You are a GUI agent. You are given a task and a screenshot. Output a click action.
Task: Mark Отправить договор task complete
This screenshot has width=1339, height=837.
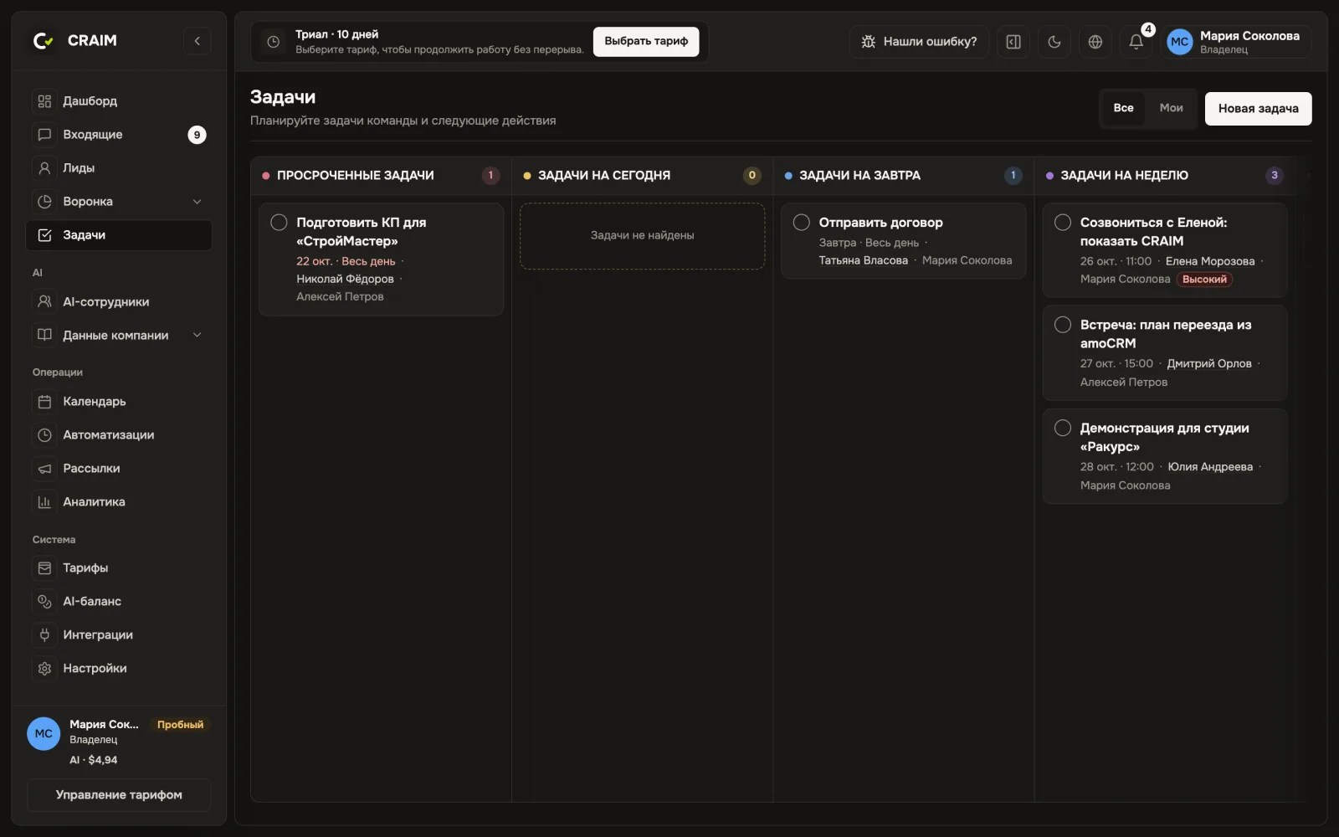click(x=802, y=223)
